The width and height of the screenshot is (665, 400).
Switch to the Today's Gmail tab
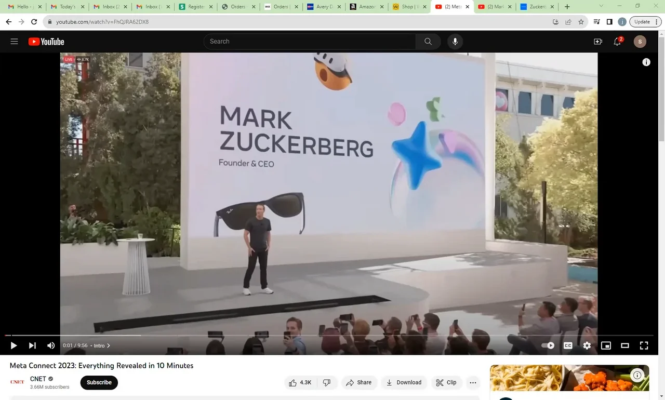coord(67,7)
